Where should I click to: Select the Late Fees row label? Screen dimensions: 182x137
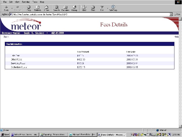coord(16,56)
